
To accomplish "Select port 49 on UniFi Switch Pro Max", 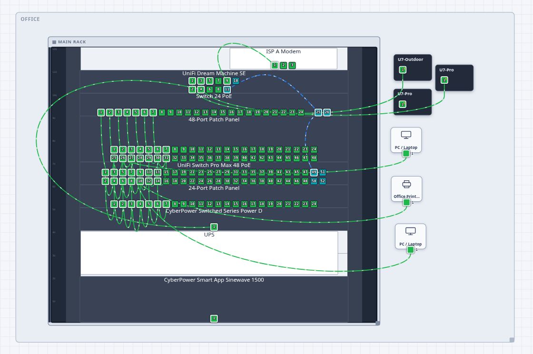I will [x=314, y=172].
